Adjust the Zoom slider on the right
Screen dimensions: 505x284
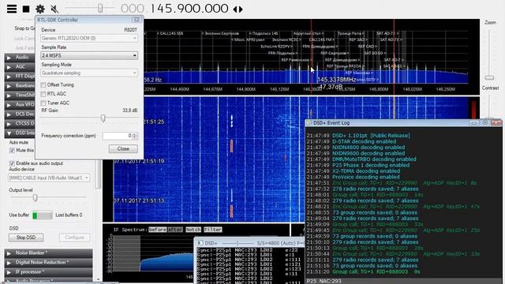coord(489,77)
